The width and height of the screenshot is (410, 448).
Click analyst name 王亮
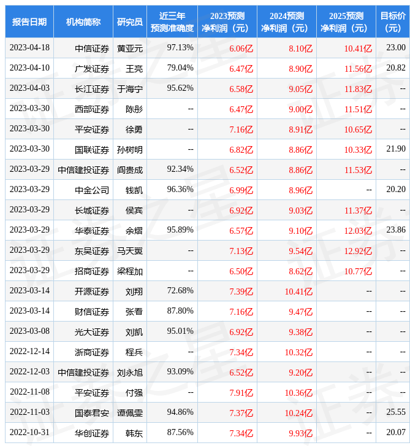click(x=134, y=69)
